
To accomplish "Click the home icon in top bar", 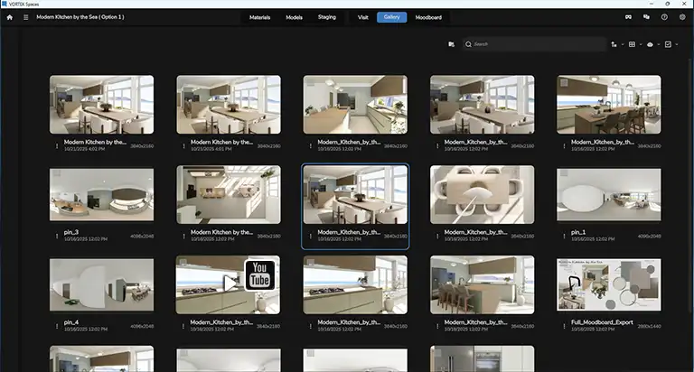I will pos(10,17).
